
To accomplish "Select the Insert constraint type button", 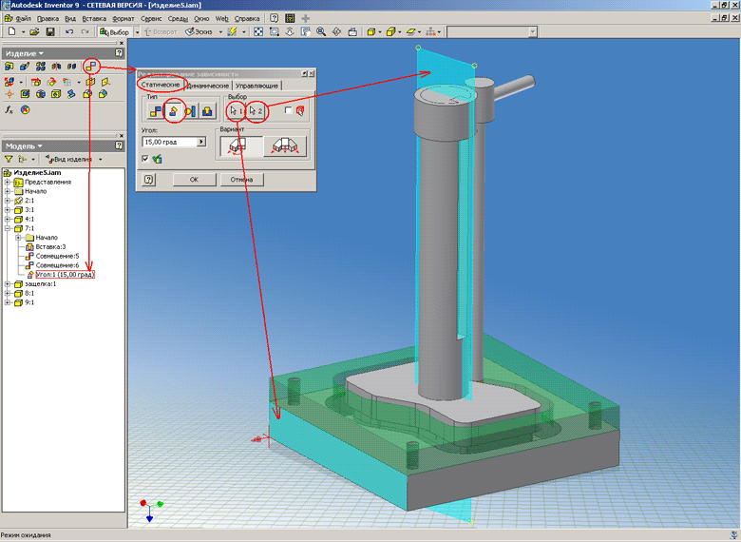I will [x=207, y=111].
